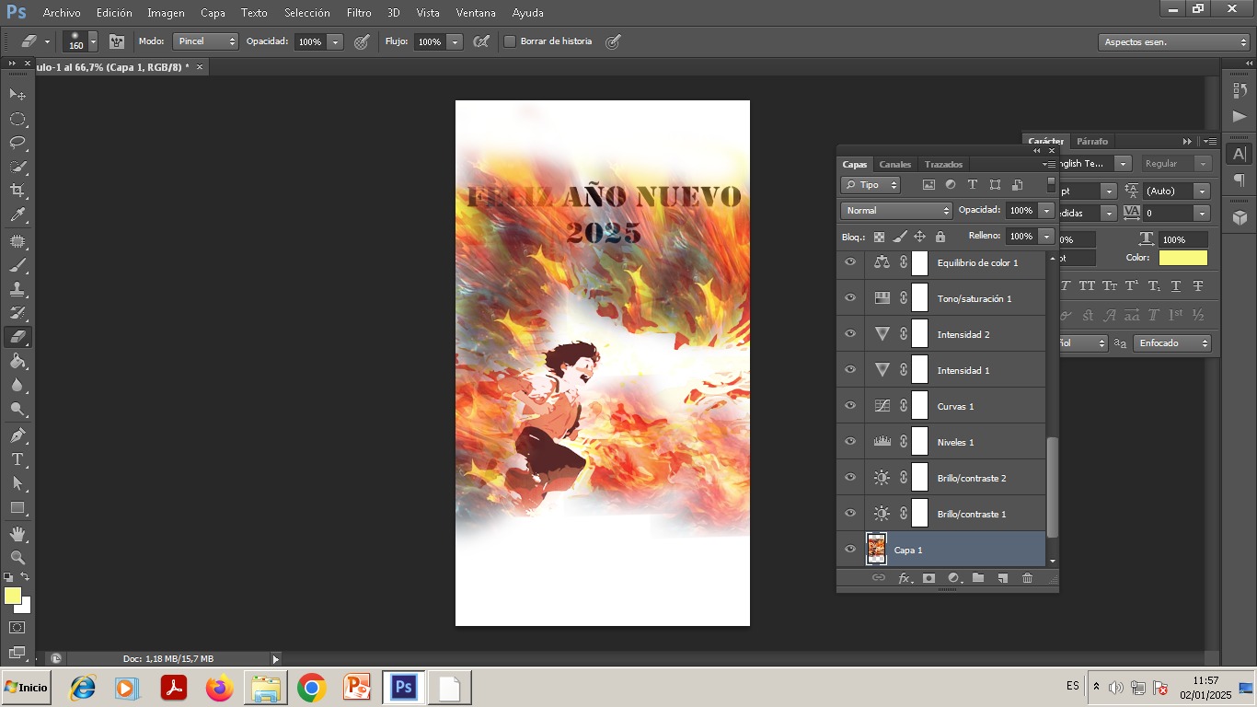The width and height of the screenshot is (1257, 707).
Task: Add a layer mask to Capa 1
Action: tap(928, 578)
